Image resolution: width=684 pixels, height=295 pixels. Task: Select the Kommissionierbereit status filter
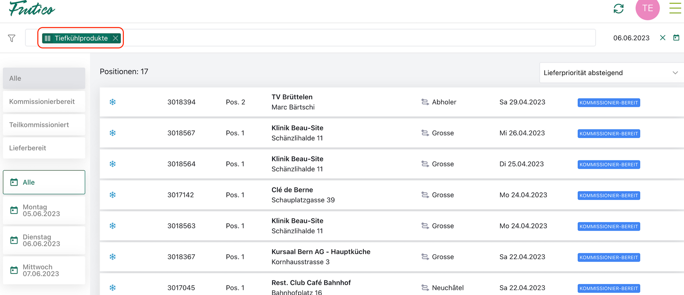tap(44, 102)
